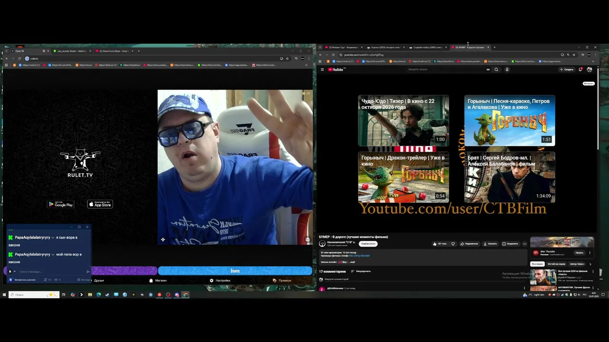Open Все лучшие БОИ related video thumbnail
Screen dimensions: 609x342
(x=543, y=277)
